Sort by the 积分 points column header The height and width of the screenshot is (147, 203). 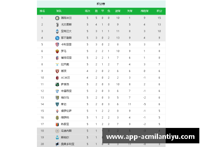[159, 11]
